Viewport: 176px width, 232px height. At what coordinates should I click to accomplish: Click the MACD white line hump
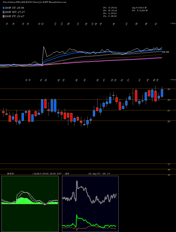21,192
